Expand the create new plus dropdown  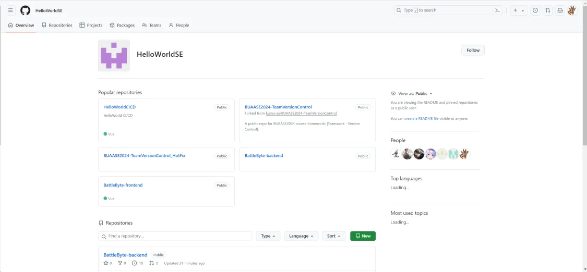(518, 10)
